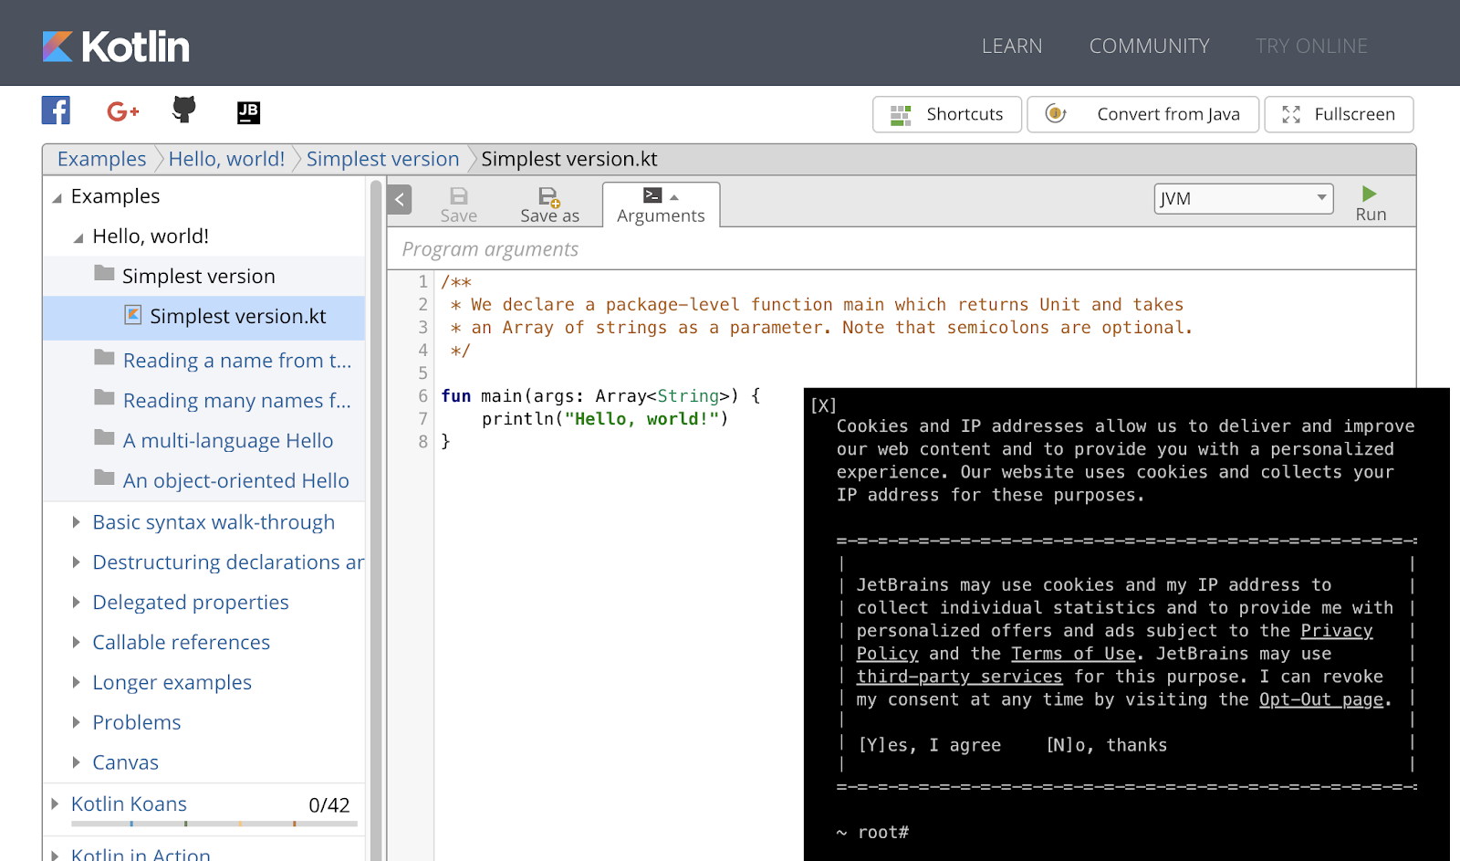This screenshot has height=861, width=1460.
Task: Open the Facebook social icon
Action: coord(56,110)
